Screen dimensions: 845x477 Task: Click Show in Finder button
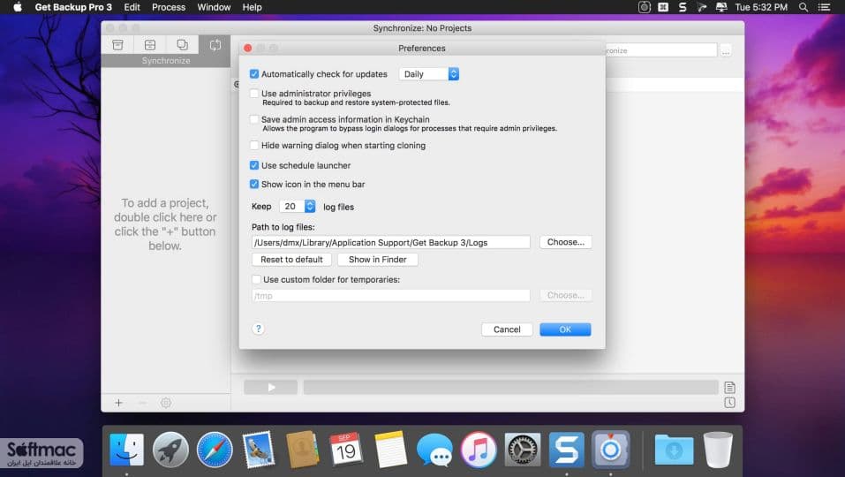(377, 259)
